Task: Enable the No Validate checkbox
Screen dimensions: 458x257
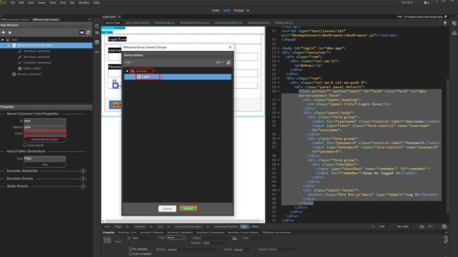Action: (130, 249)
